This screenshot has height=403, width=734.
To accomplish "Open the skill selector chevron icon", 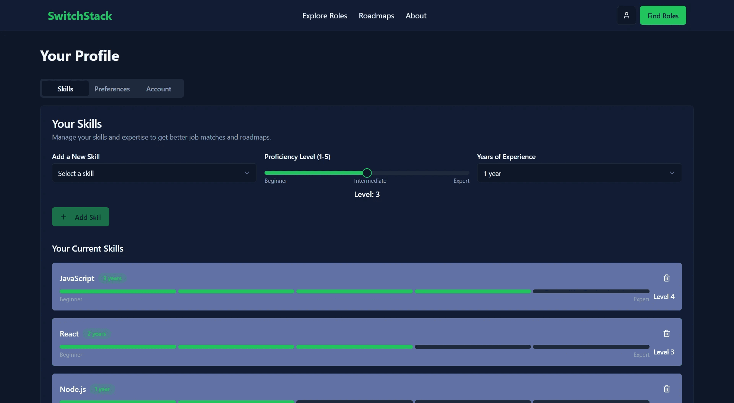I will point(247,173).
